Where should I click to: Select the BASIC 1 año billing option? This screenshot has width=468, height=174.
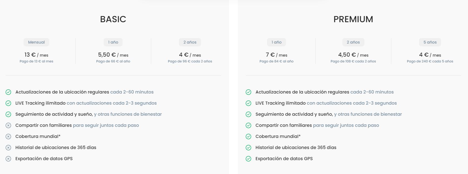tap(113, 42)
